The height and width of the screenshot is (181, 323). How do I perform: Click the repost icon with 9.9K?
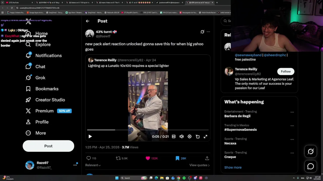tap(118, 158)
